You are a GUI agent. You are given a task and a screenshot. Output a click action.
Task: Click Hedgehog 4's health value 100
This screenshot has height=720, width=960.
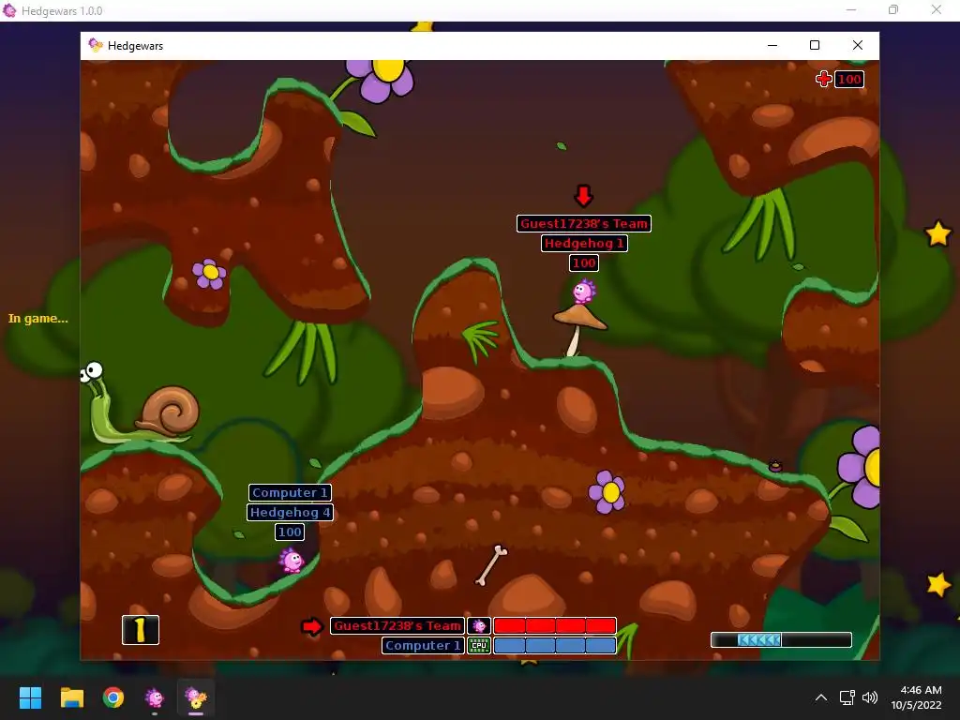click(291, 532)
